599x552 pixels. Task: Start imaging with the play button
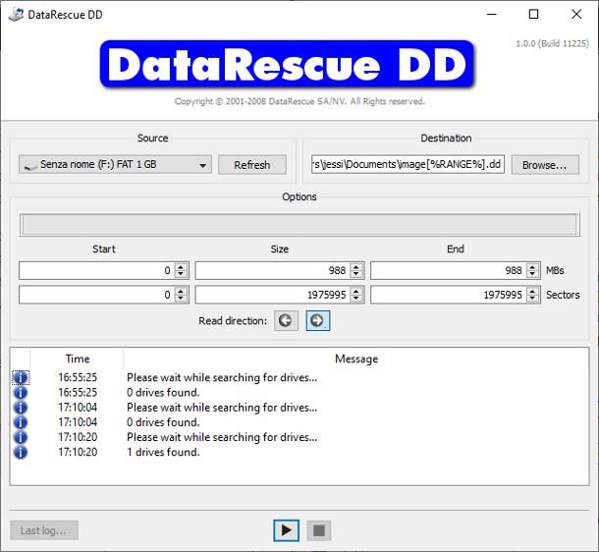pyautogui.click(x=286, y=530)
